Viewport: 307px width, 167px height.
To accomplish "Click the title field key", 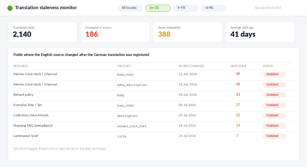I will tap(122, 137).
